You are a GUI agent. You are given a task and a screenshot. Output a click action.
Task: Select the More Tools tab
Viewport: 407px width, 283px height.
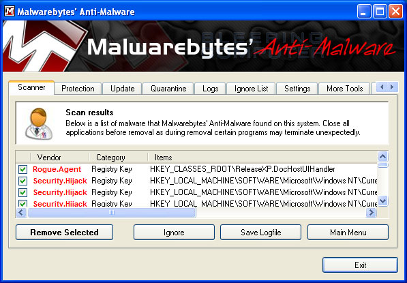[x=344, y=89]
